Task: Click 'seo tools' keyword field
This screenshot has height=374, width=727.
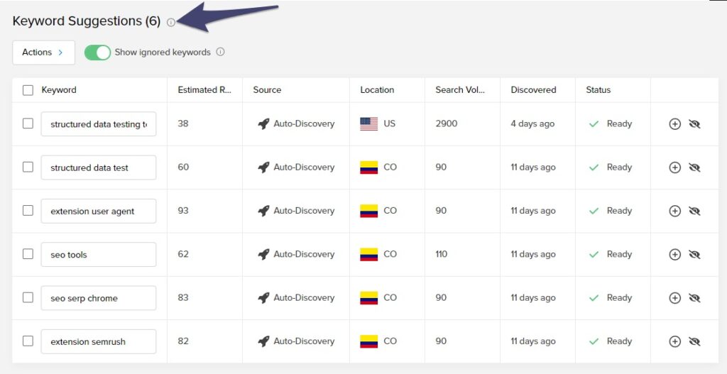Action: [99, 255]
